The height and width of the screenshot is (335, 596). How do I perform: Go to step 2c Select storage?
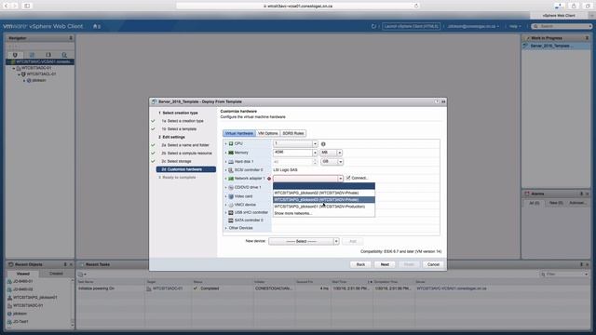pos(176,161)
